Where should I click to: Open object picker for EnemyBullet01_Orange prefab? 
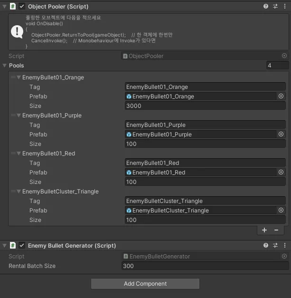point(281,96)
